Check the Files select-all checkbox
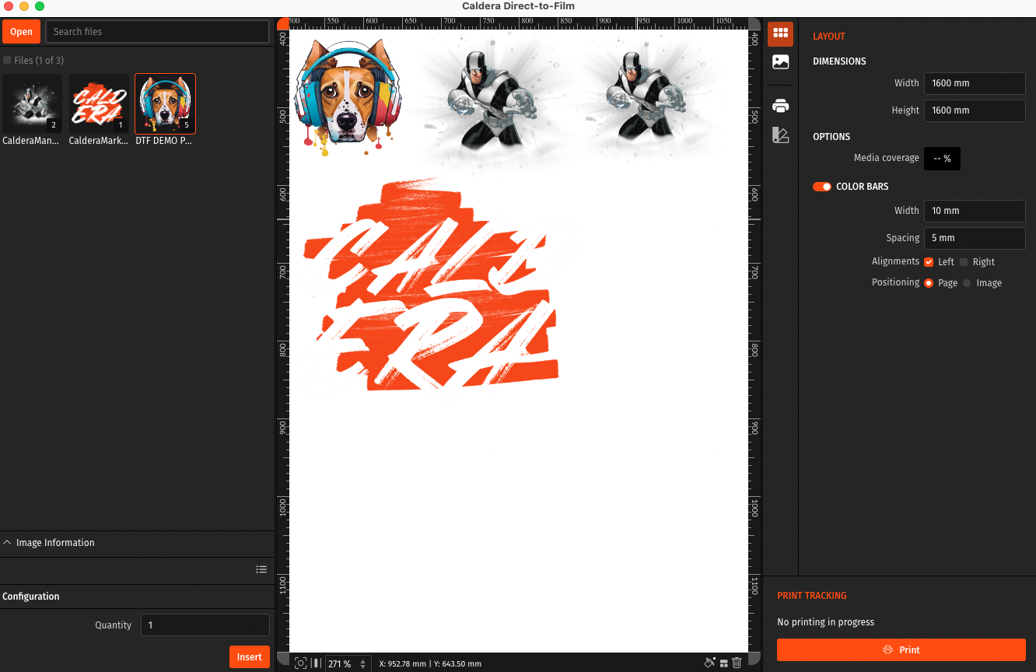 click(x=7, y=60)
